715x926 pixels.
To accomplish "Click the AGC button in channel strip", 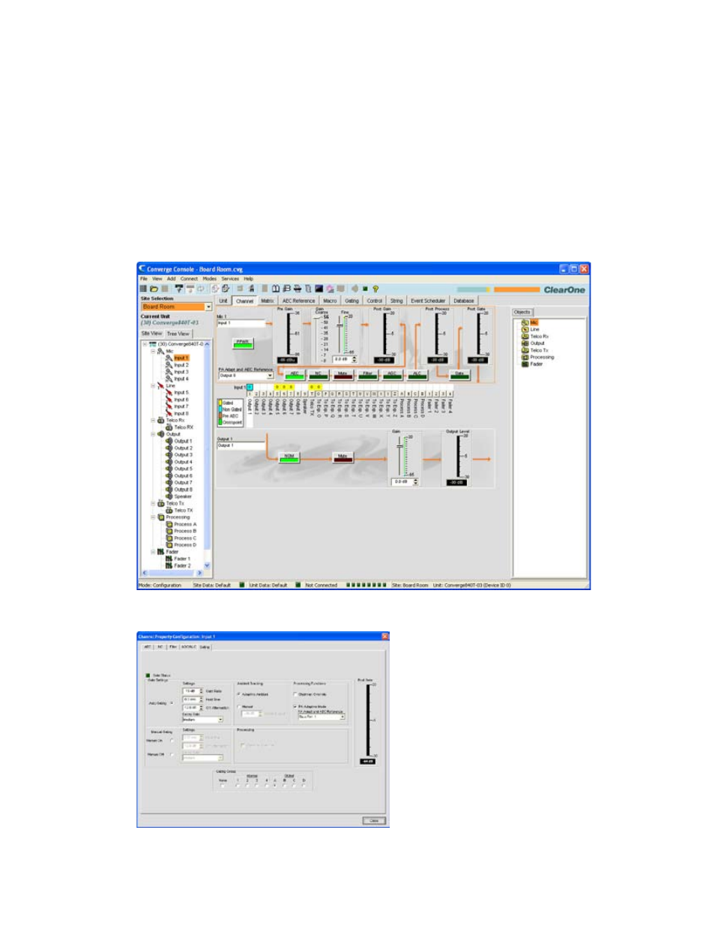I will (392, 374).
